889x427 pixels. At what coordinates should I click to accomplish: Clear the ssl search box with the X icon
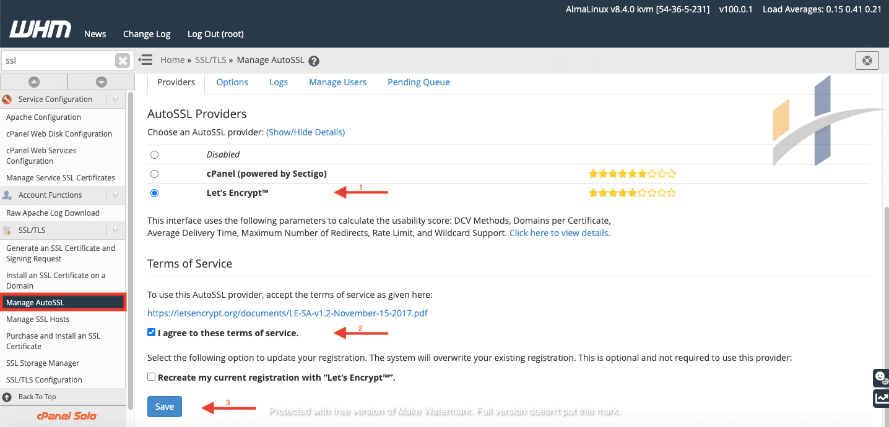[123, 60]
